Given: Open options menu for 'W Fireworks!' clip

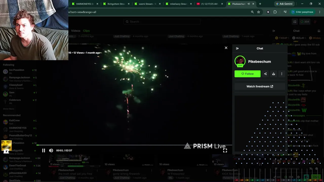Looking at the screenshot, I should (207, 171).
